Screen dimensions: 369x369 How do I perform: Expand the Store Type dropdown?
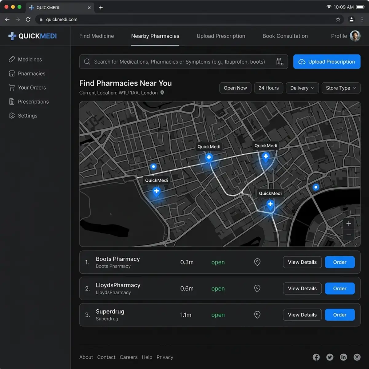[x=341, y=88]
